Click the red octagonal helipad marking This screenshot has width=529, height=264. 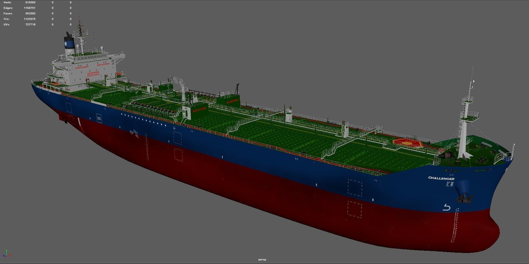coord(407,143)
